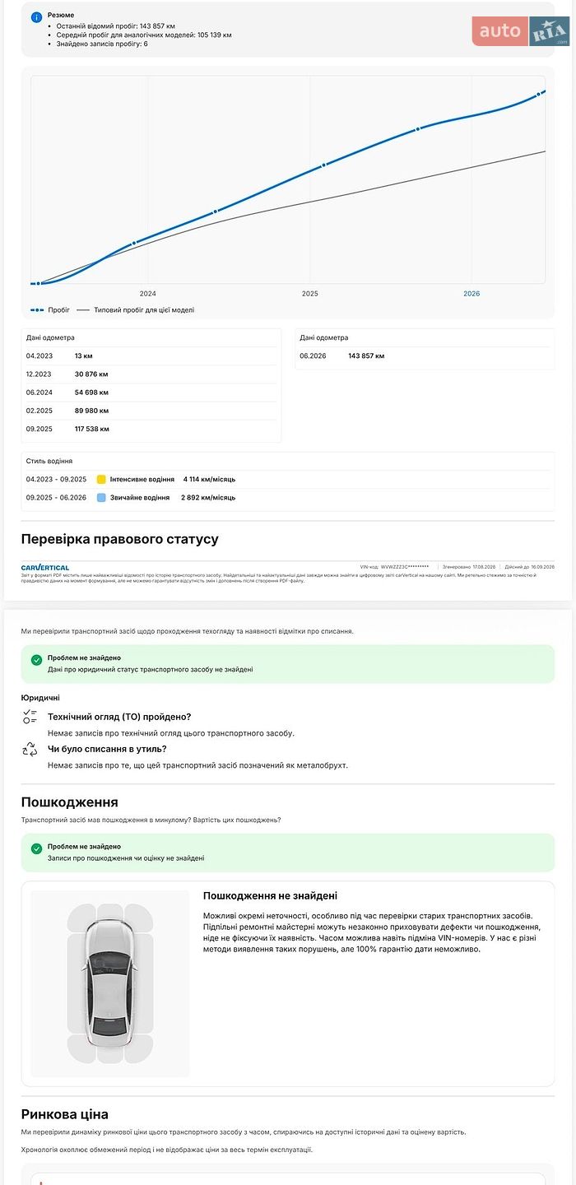
Task: Click the Юридичні label
Action: click(x=40, y=698)
